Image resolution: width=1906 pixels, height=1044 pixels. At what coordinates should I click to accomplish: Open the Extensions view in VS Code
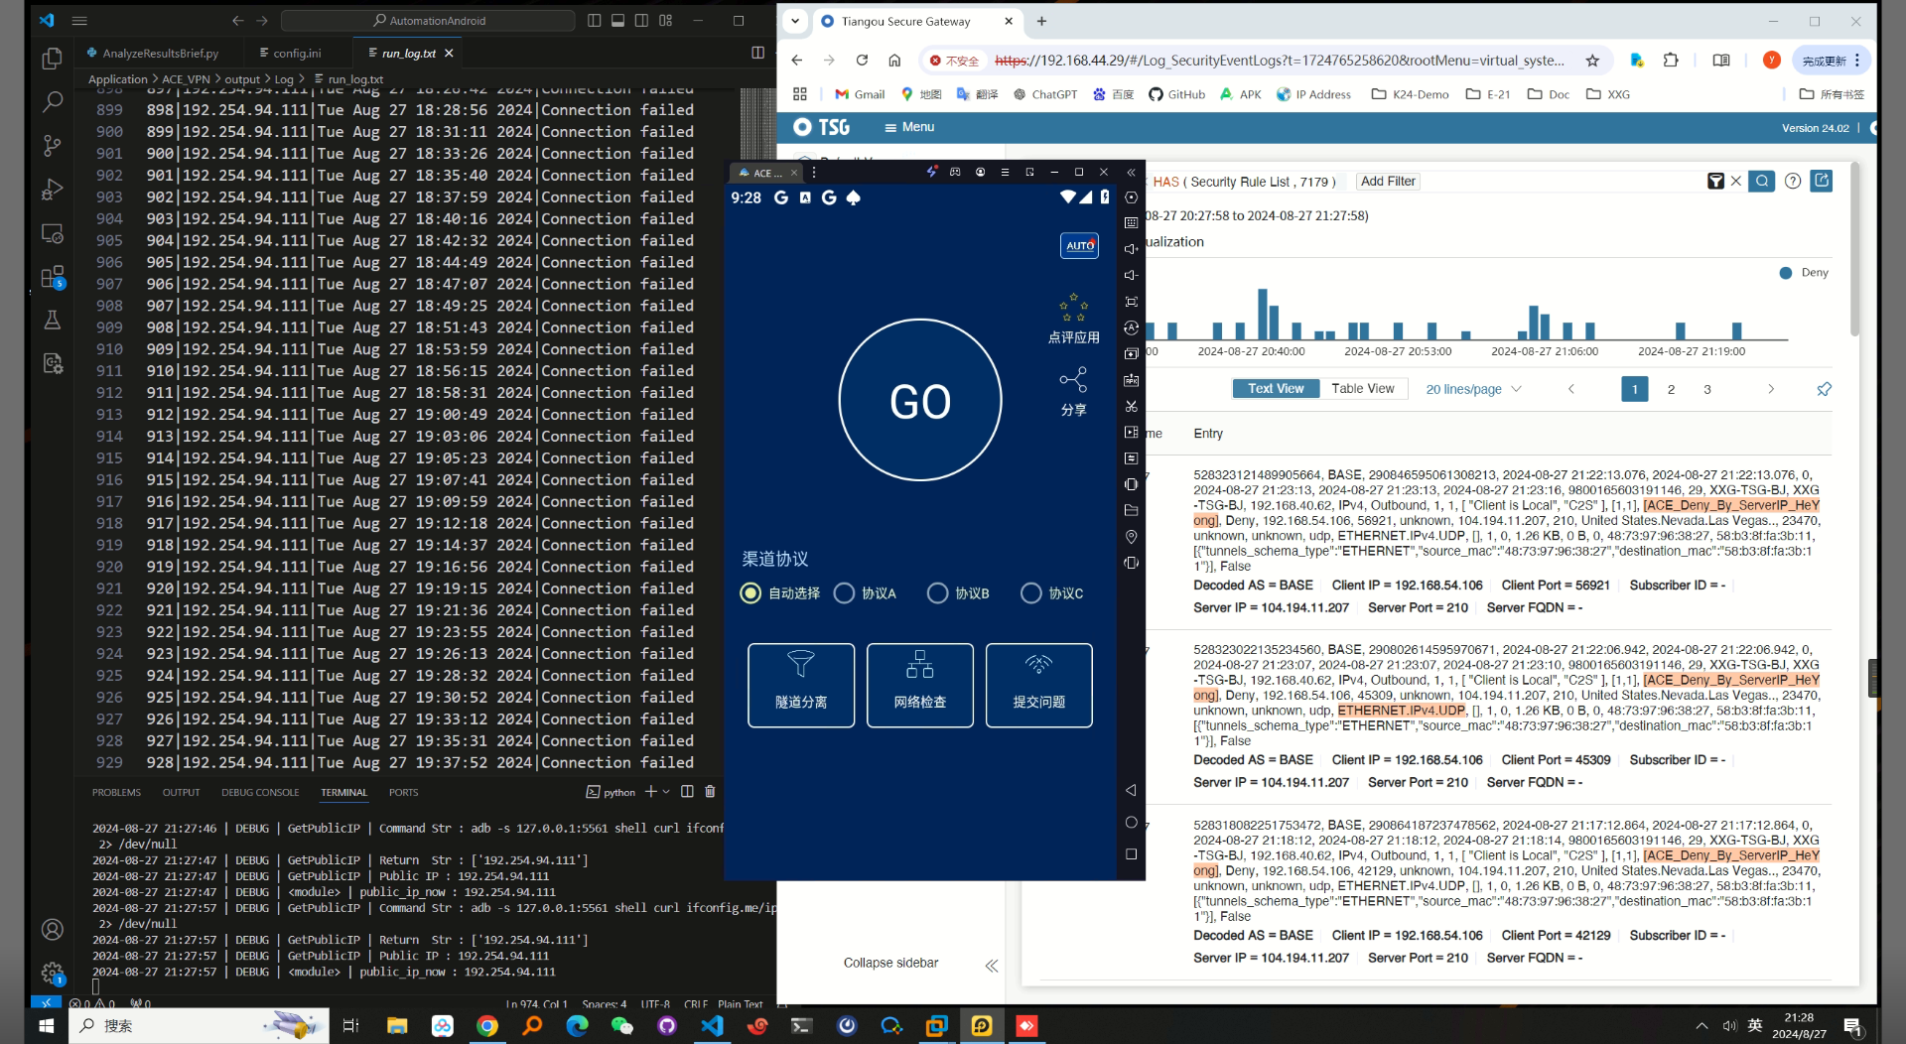pyautogui.click(x=53, y=277)
